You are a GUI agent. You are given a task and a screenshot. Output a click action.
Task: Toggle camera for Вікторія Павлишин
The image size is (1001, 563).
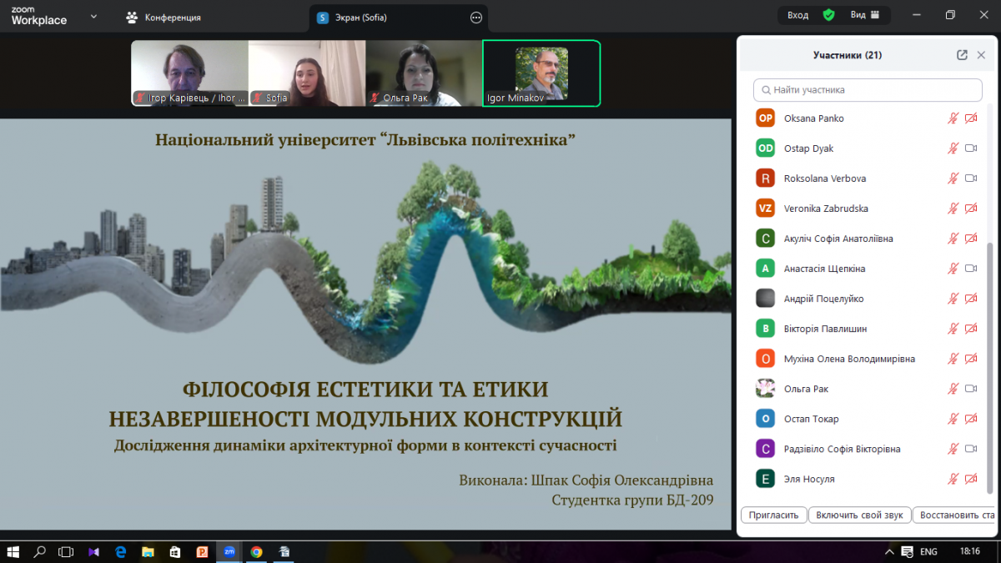pyautogui.click(x=971, y=328)
